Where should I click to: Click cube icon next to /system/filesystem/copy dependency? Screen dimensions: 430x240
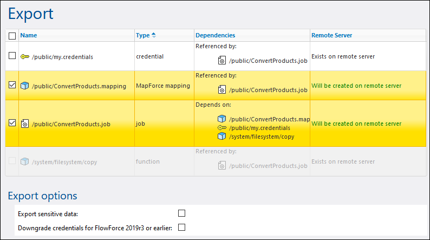(x=221, y=136)
